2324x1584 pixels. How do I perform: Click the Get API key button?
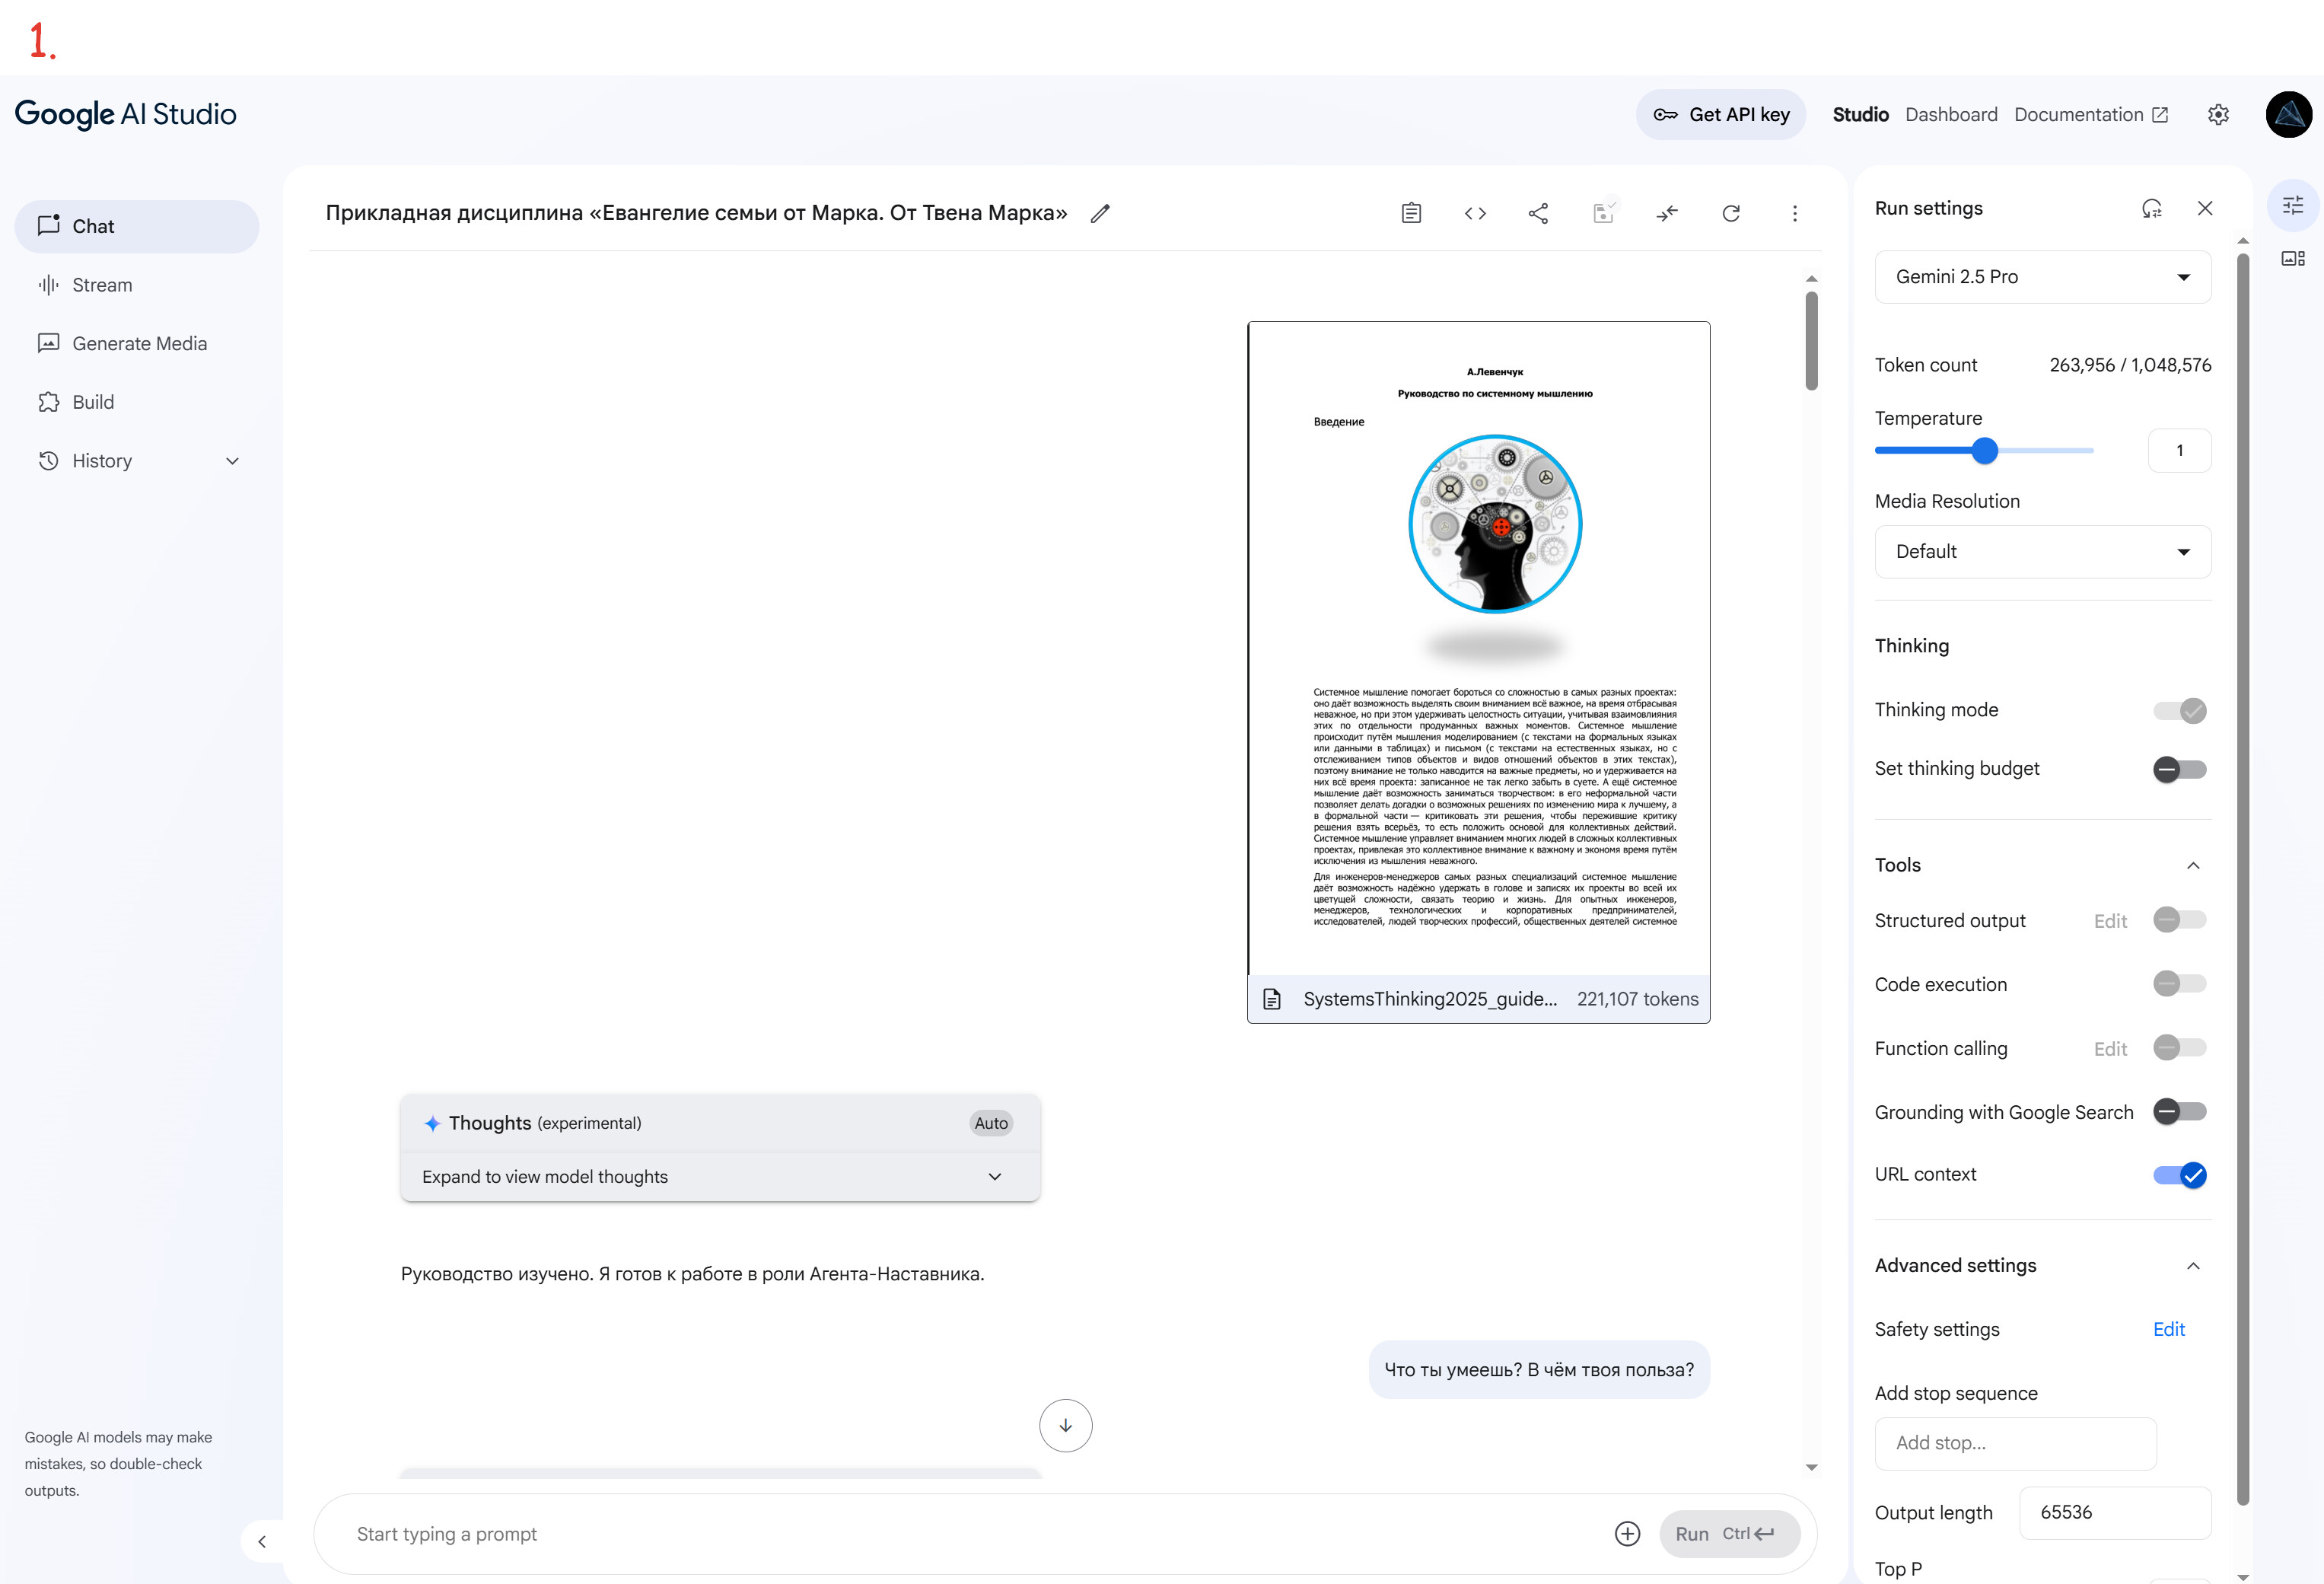coord(1721,115)
